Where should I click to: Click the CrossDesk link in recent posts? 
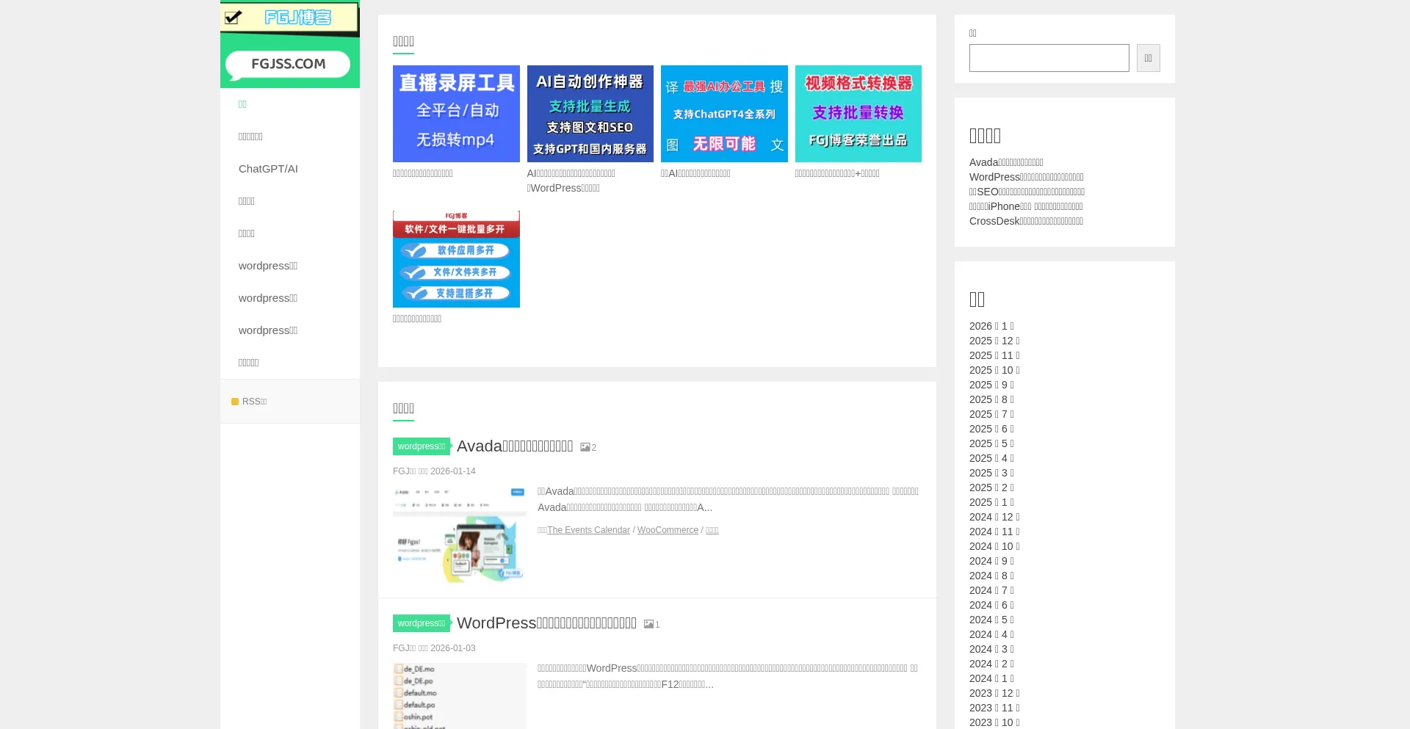point(1026,221)
